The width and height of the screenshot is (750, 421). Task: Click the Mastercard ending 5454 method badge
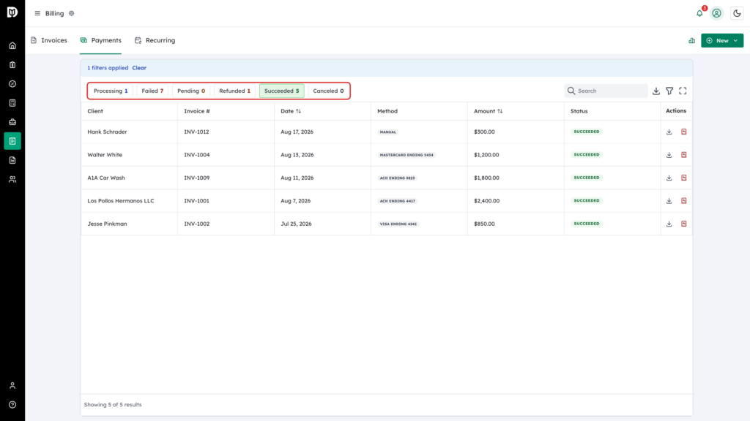coord(406,155)
